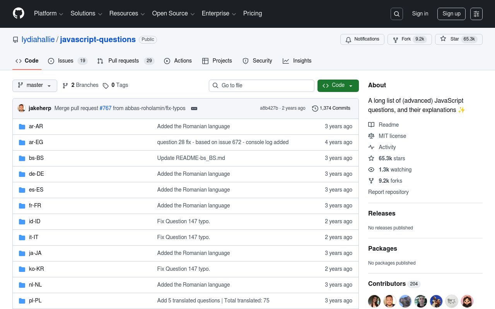Open the Pricing menu item
The image size is (495, 309).
(x=253, y=14)
